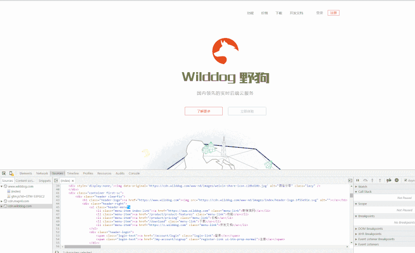Step out of current function icon
This screenshot has width=415, height=253.
(380, 180)
